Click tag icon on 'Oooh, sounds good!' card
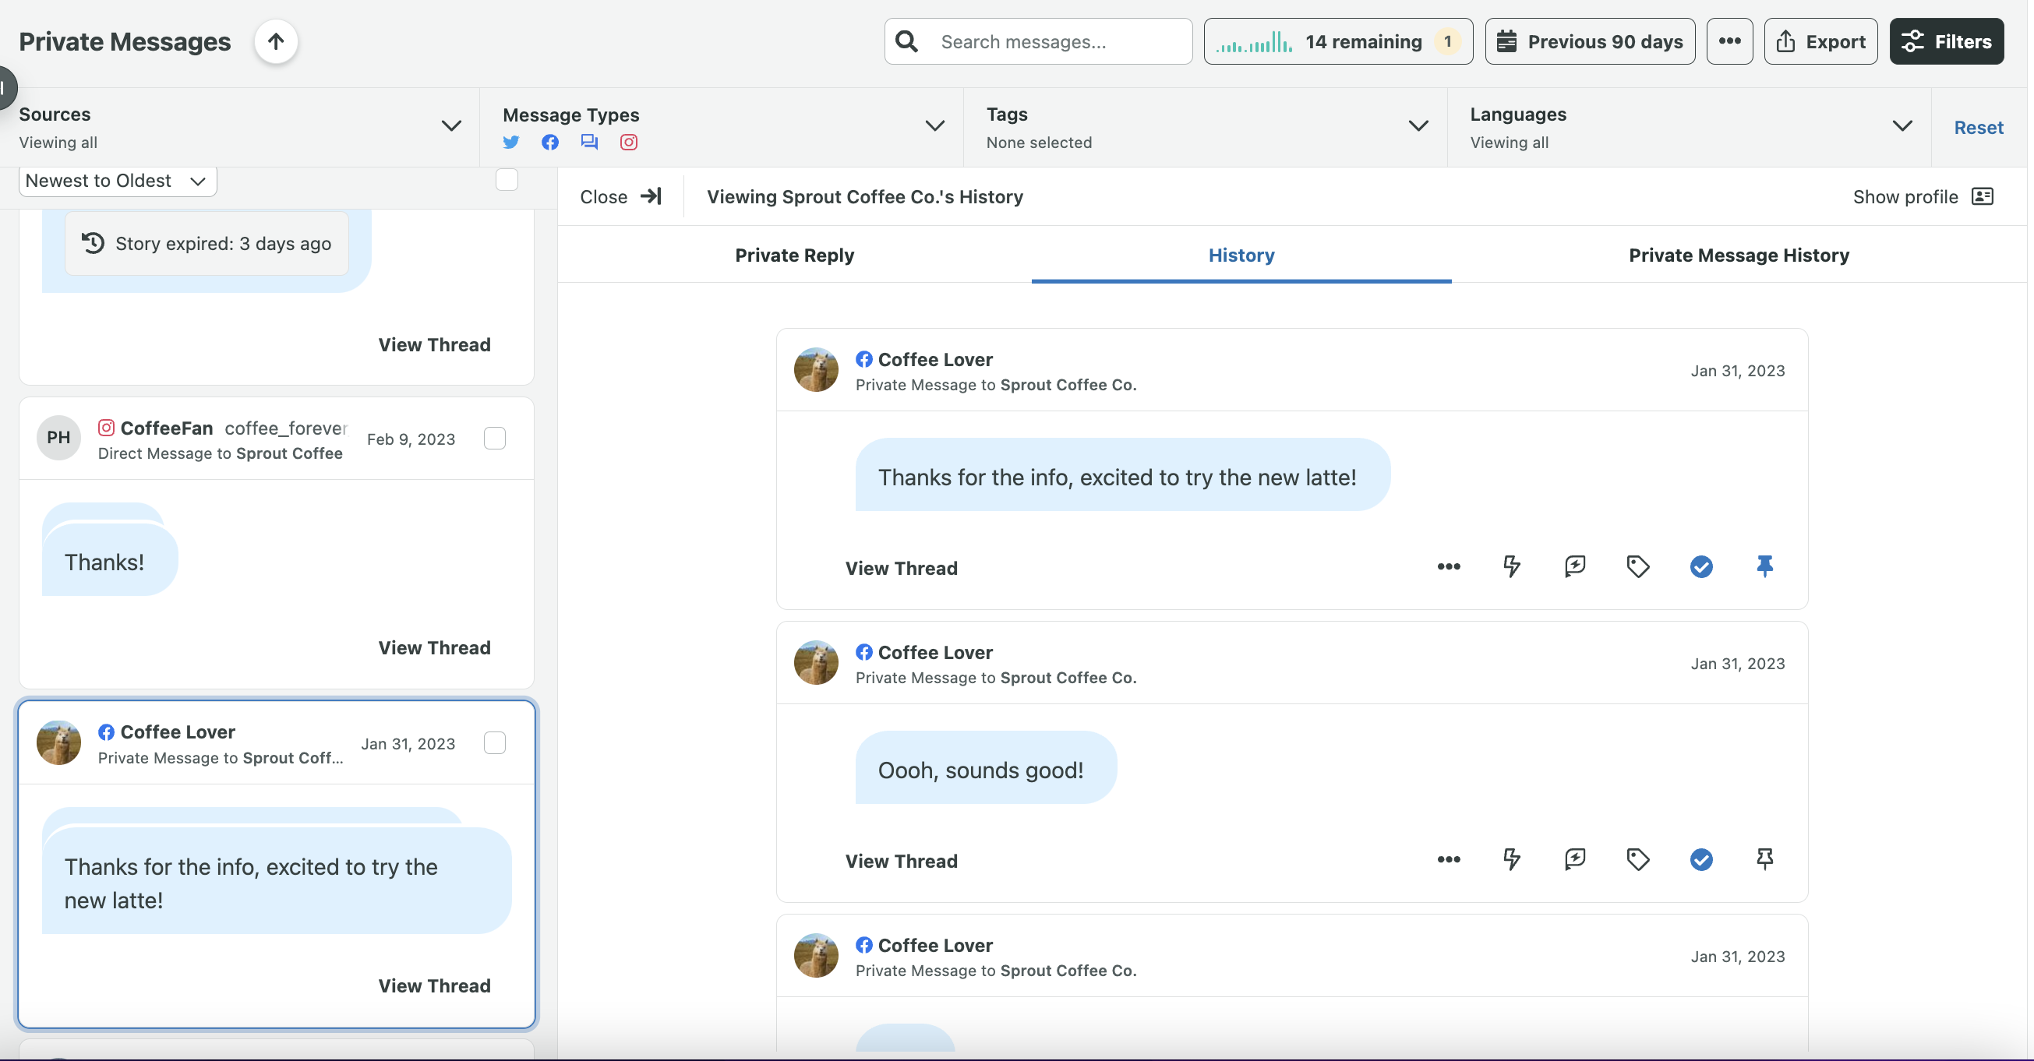 tap(1637, 859)
